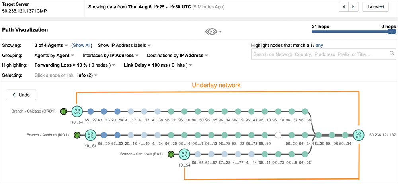Click the white hop node on Ashburn path

click(x=278, y=135)
